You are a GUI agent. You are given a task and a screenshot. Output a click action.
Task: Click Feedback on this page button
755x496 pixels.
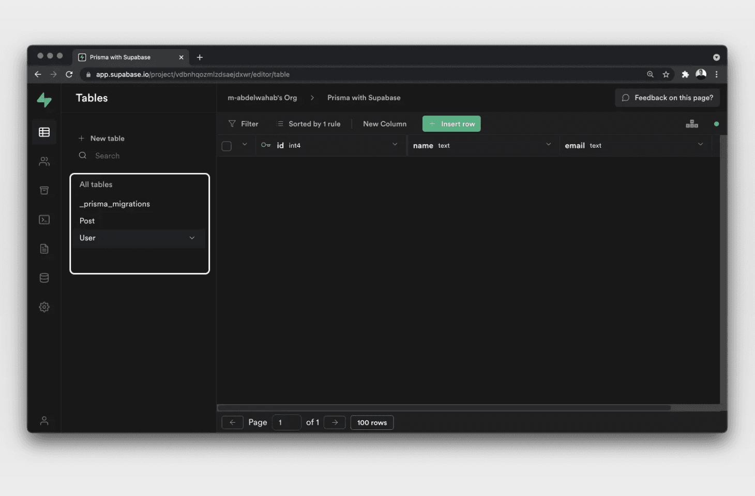click(668, 98)
